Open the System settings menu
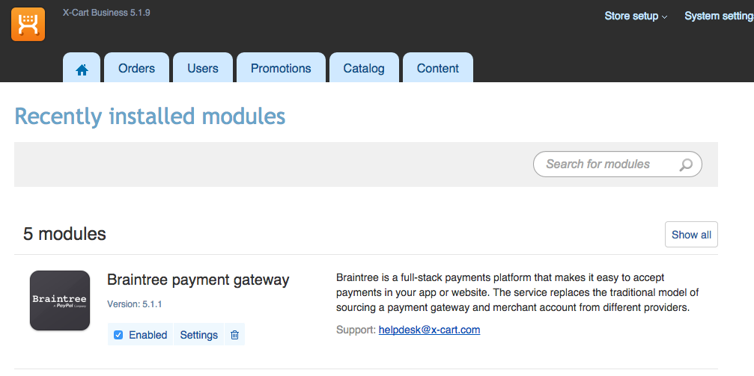 pos(719,16)
